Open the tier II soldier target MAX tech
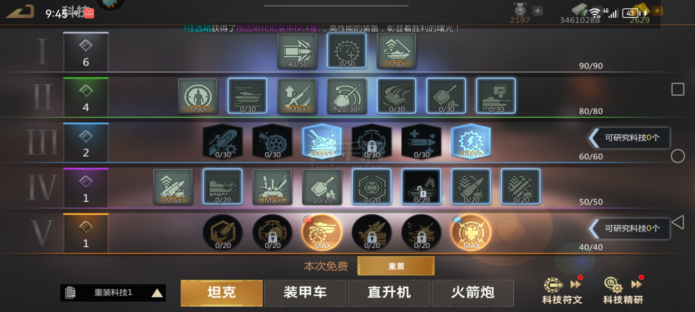This screenshot has height=312, width=695. pos(198,96)
